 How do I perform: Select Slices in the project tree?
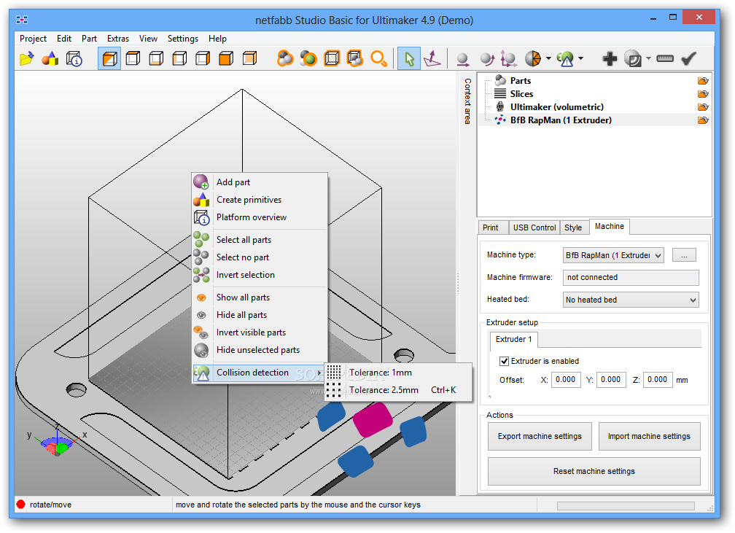[x=521, y=94]
